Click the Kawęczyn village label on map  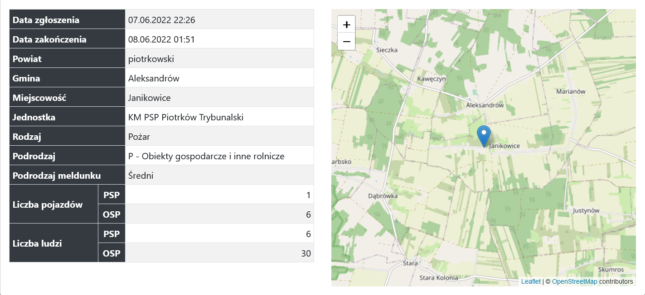[x=431, y=78]
